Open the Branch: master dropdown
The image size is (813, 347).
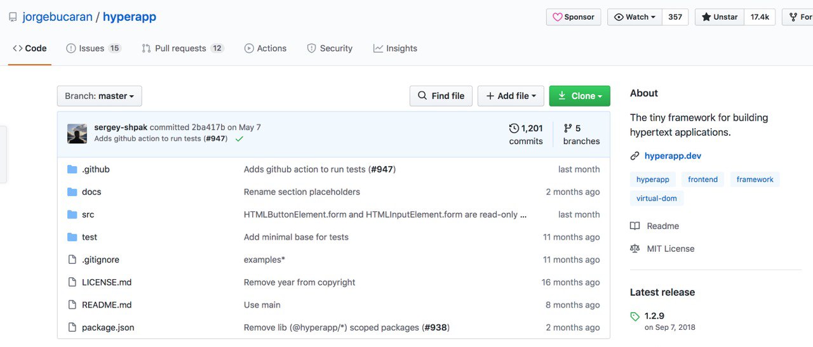[x=100, y=96]
